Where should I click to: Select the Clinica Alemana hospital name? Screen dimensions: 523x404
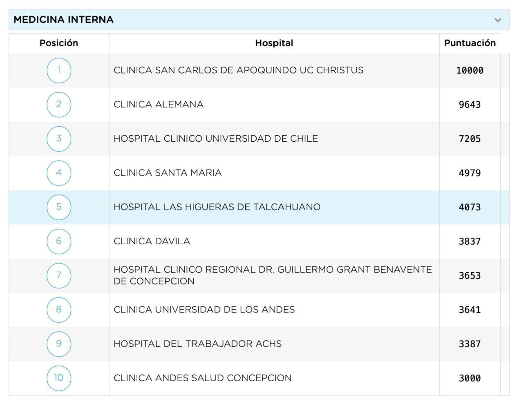[159, 105]
